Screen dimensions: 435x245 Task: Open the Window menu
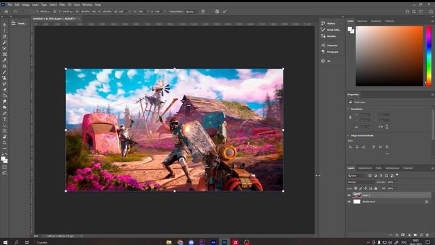(x=88, y=5)
